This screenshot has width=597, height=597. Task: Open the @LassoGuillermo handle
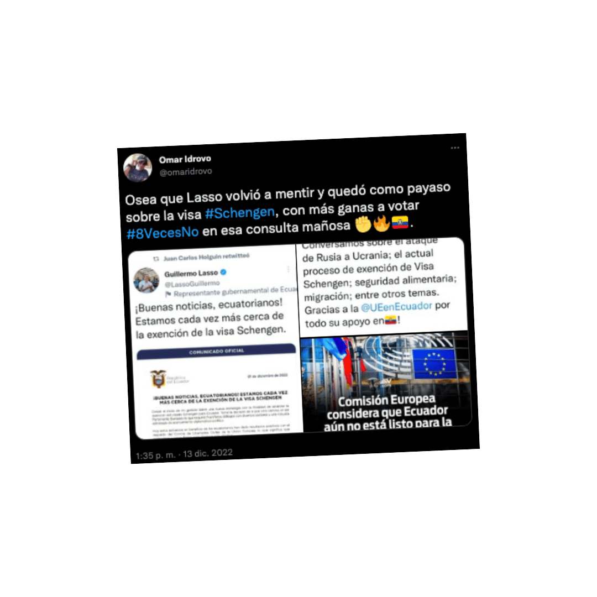[x=192, y=284]
